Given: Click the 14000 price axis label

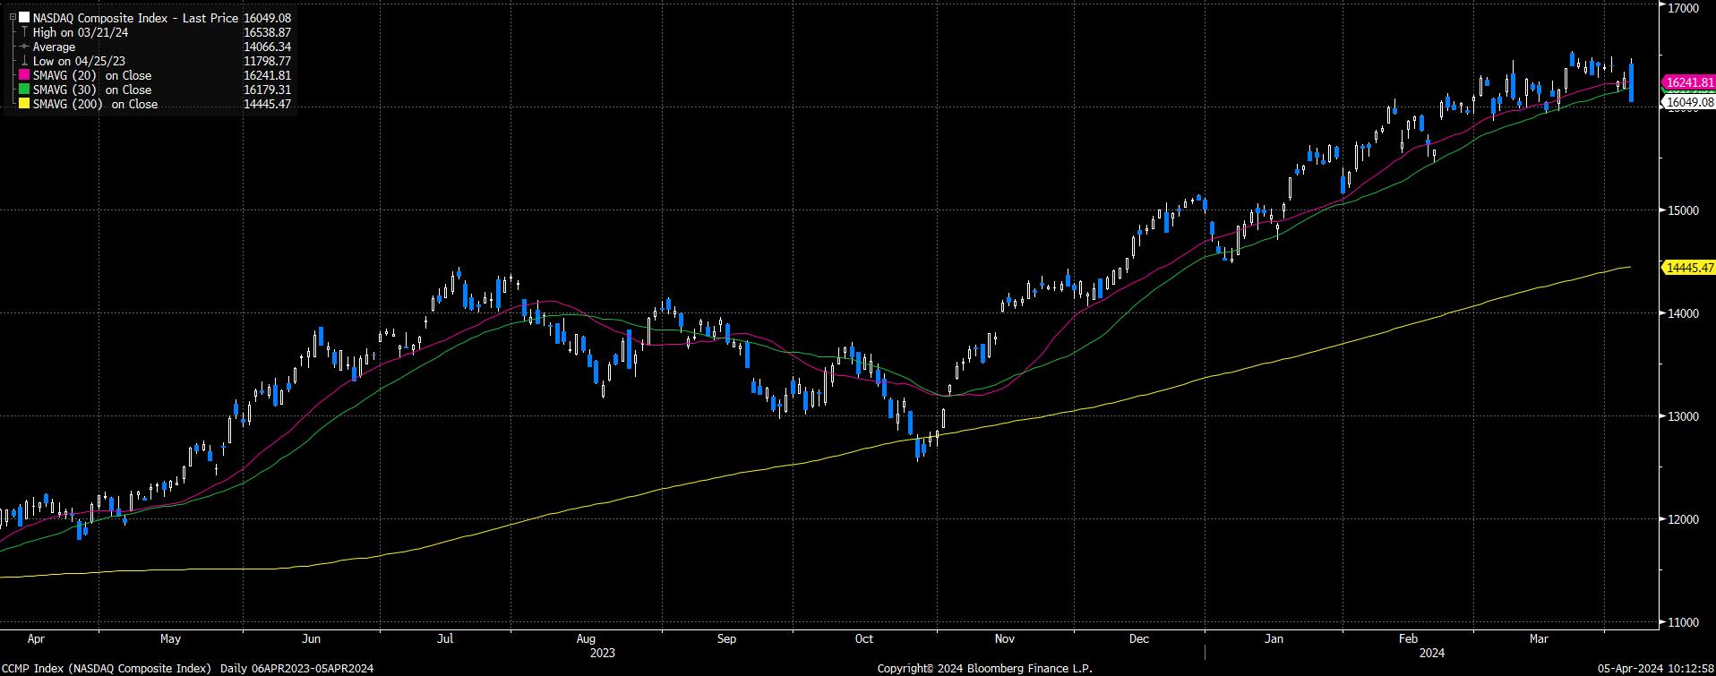Looking at the screenshot, I should click(1684, 313).
